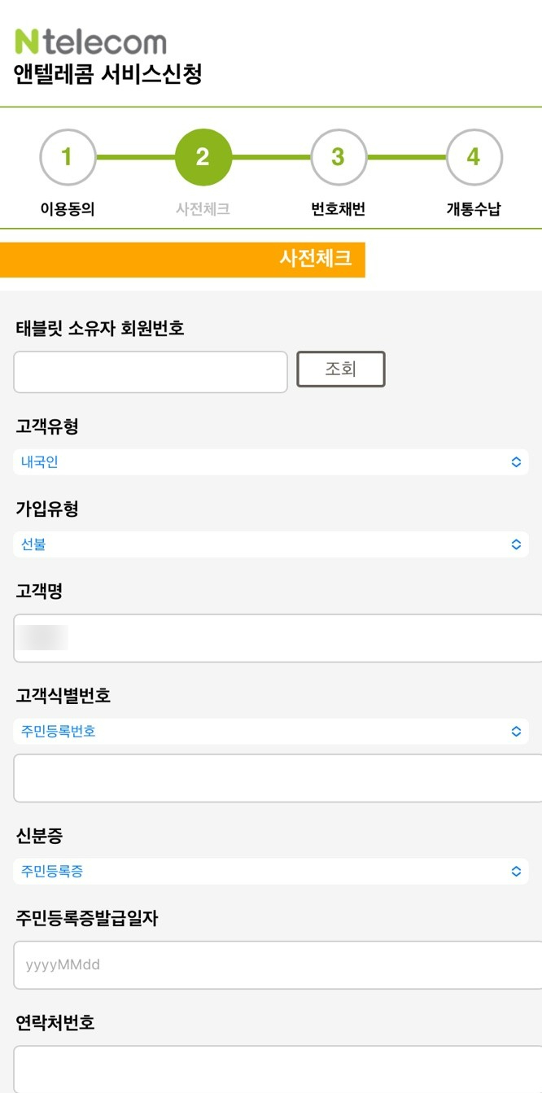The width and height of the screenshot is (542, 1093).
Task: Select step 3 circle 번호채번
Action: [338, 157]
